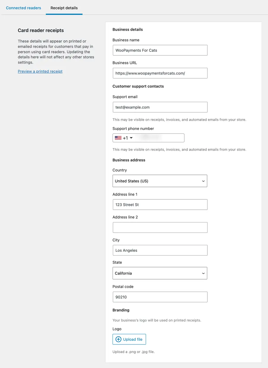268x368 pixels.
Task: Click the empty Address line 2 field
Action: tap(160, 227)
